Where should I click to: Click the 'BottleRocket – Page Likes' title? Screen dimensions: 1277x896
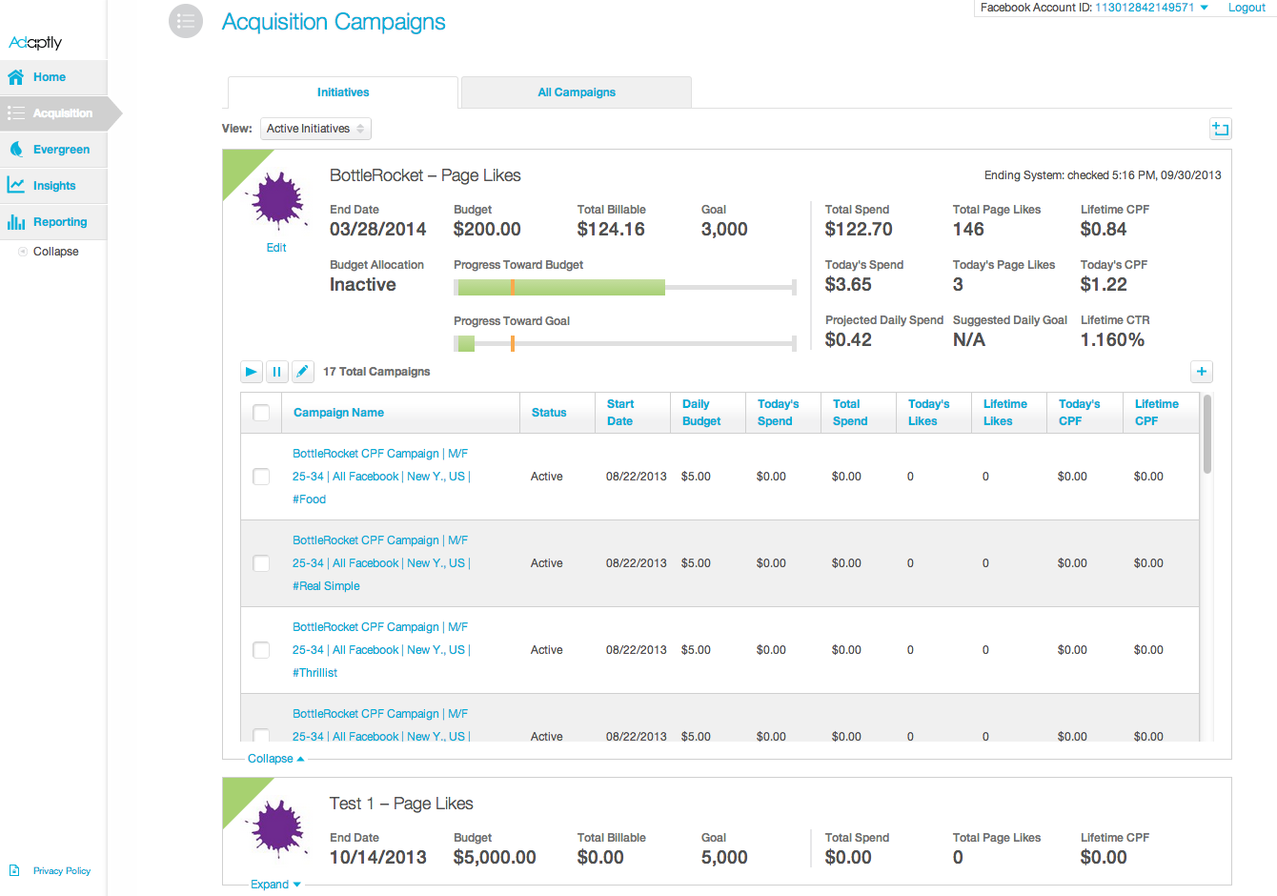click(425, 175)
